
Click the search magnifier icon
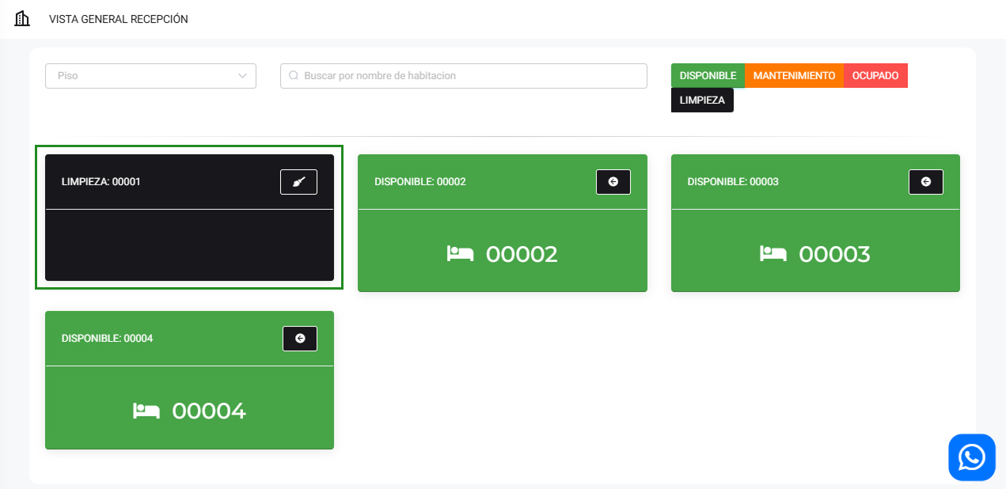tap(294, 76)
